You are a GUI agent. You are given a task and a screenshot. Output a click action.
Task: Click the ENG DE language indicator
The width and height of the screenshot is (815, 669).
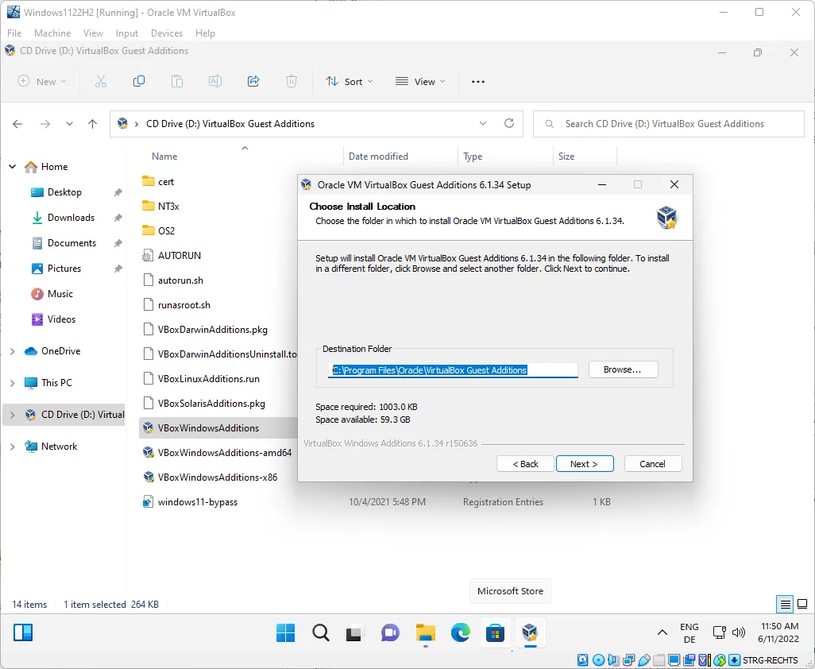pos(689,632)
